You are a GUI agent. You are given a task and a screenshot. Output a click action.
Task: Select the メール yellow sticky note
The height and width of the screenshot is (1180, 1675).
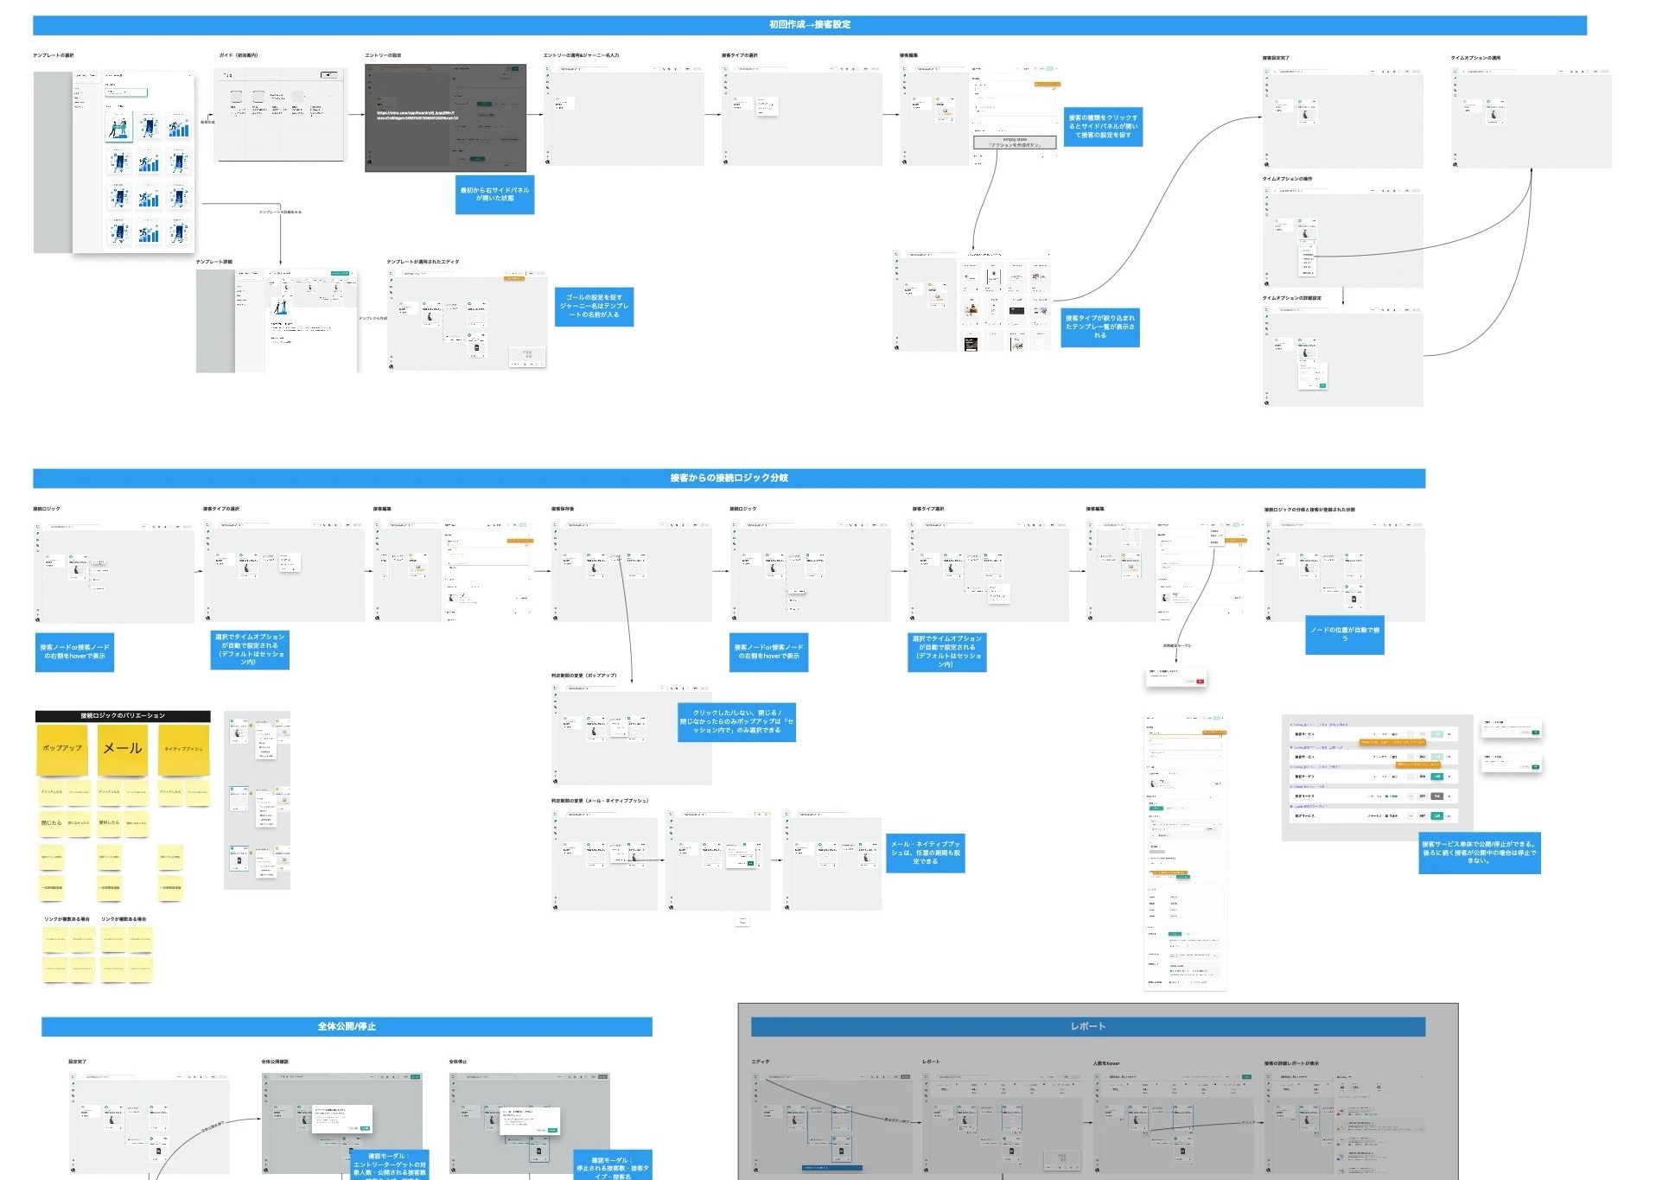(x=123, y=749)
